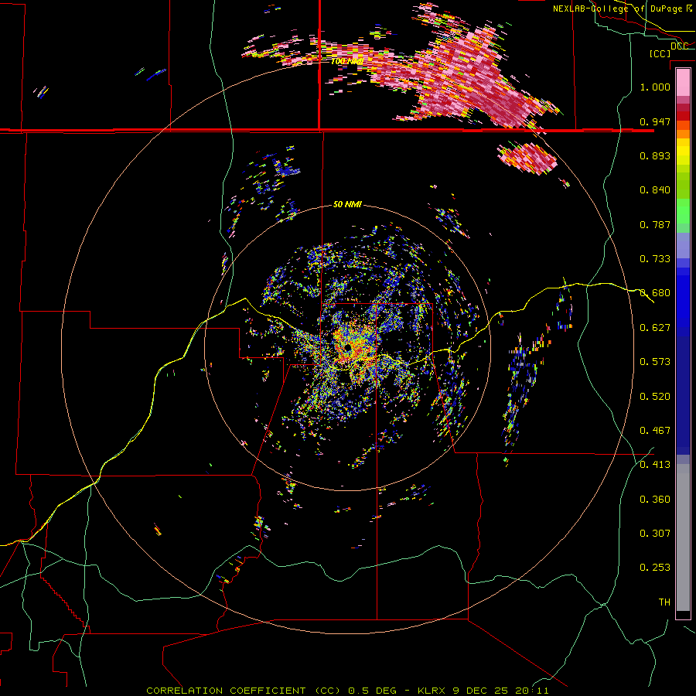Select the 0.307 legend value
The image size is (696, 696).
click(x=655, y=534)
